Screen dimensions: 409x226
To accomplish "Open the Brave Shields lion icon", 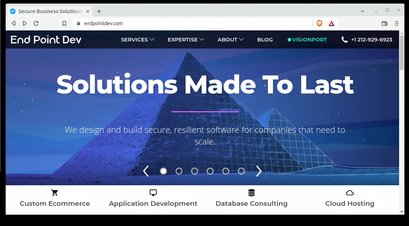I will [319, 23].
